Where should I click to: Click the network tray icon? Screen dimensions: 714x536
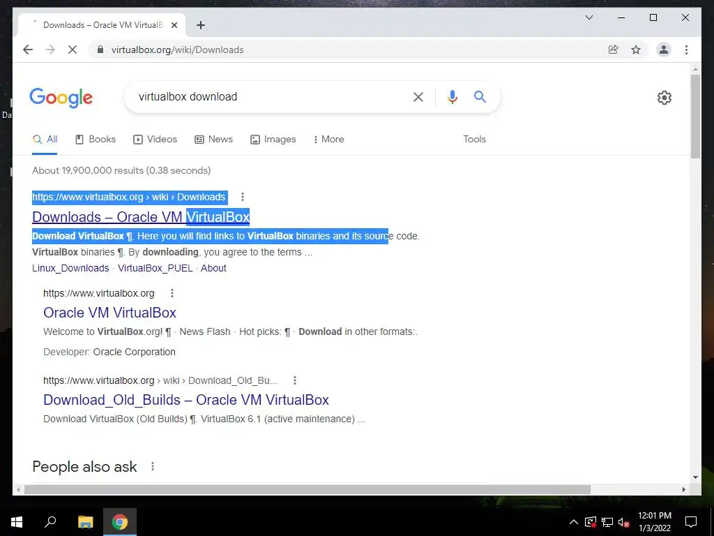pyautogui.click(x=607, y=522)
